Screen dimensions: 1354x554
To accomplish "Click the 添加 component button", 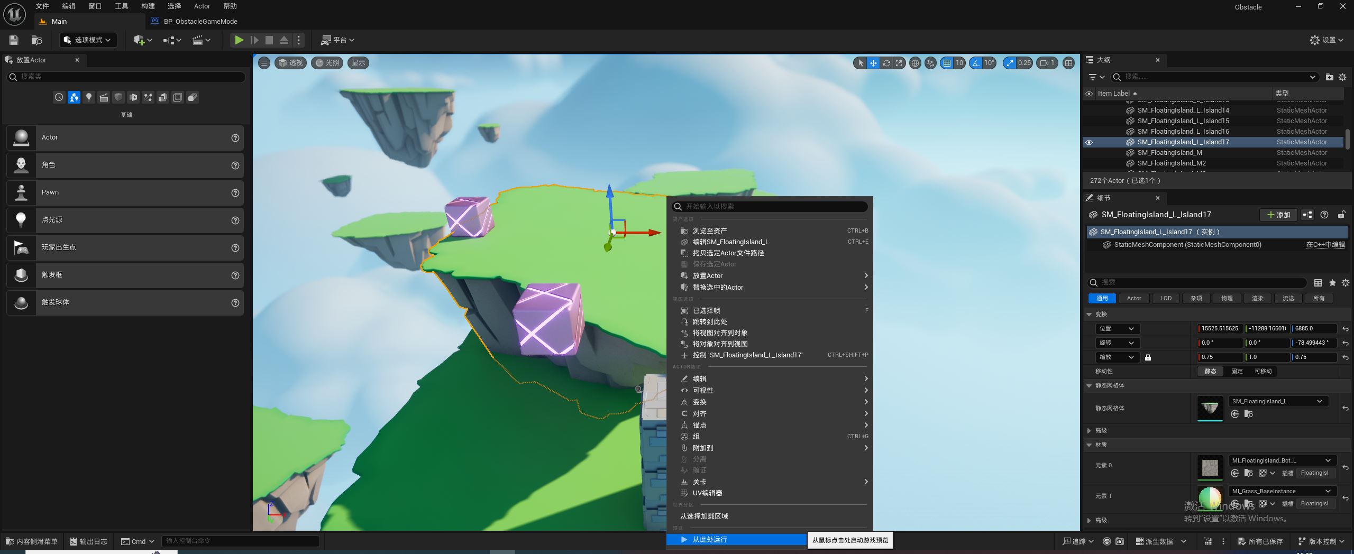I will [1279, 215].
